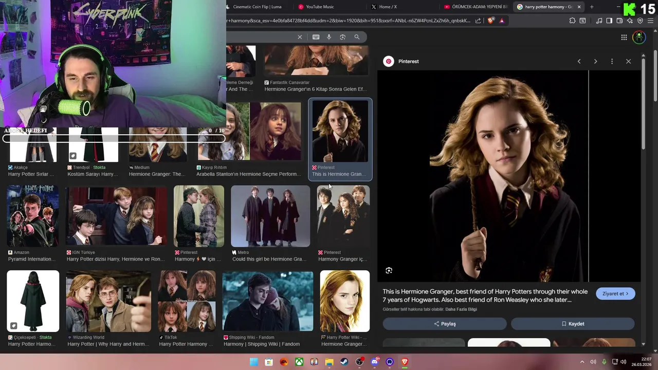Open the Kayıp Rıhtım Arabella Stanton image
Screen dimensions: 658x370
(249, 131)
